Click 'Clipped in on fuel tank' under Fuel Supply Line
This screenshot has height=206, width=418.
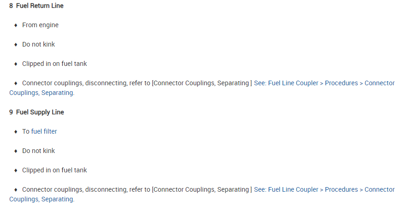(x=55, y=170)
